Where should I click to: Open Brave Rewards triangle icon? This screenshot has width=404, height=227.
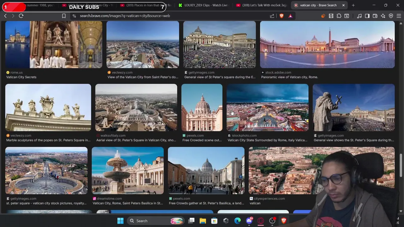(x=290, y=16)
